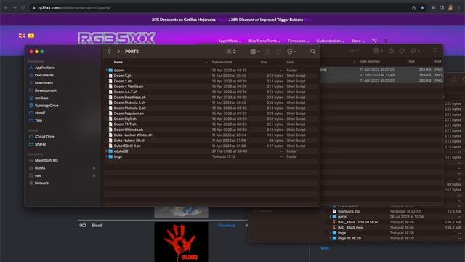Click the share icon in PORTS toolbar
Screen dimensions: 465x262
(x=268, y=52)
